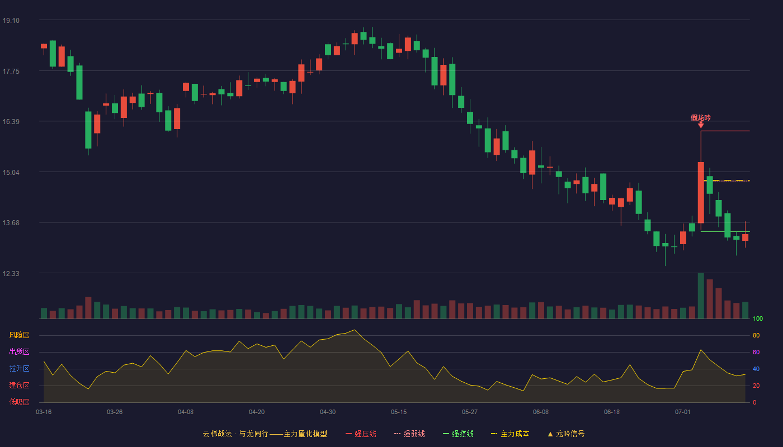Click the 15.04 price axis label
The height and width of the screenshot is (447, 783).
[11, 172]
